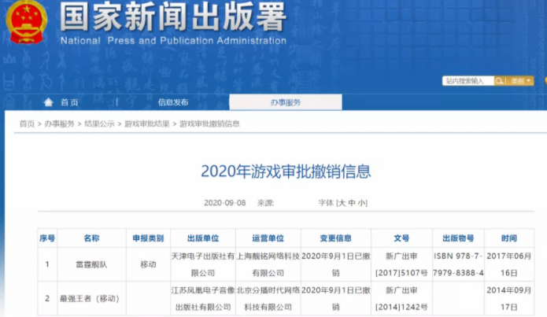The height and width of the screenshot is (317, 547).
Task: Click 游戏审批撤销信息 breadcrumb link
Action: click(x=210, y=124)
